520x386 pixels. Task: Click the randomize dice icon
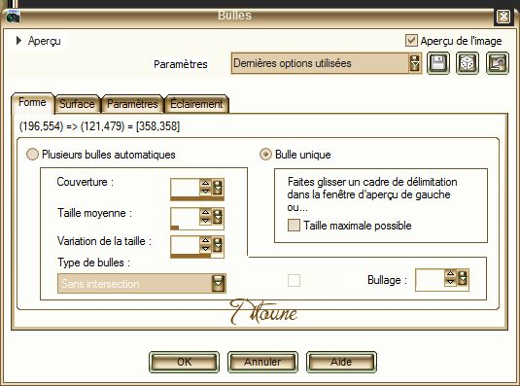(468, 63)
